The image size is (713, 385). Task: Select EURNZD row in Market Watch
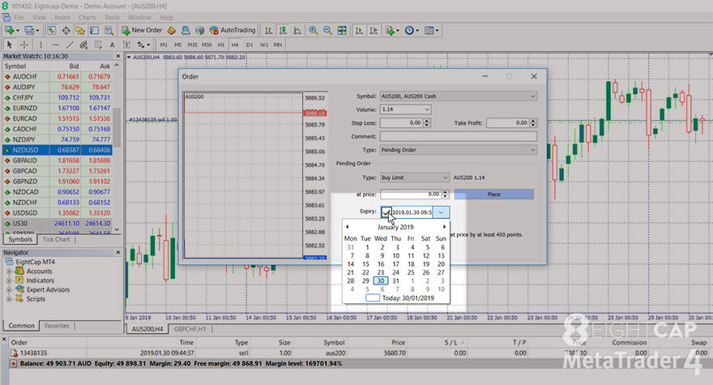(58, 108)
